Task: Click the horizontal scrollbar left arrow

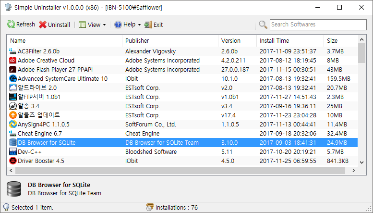Action: 11,170
